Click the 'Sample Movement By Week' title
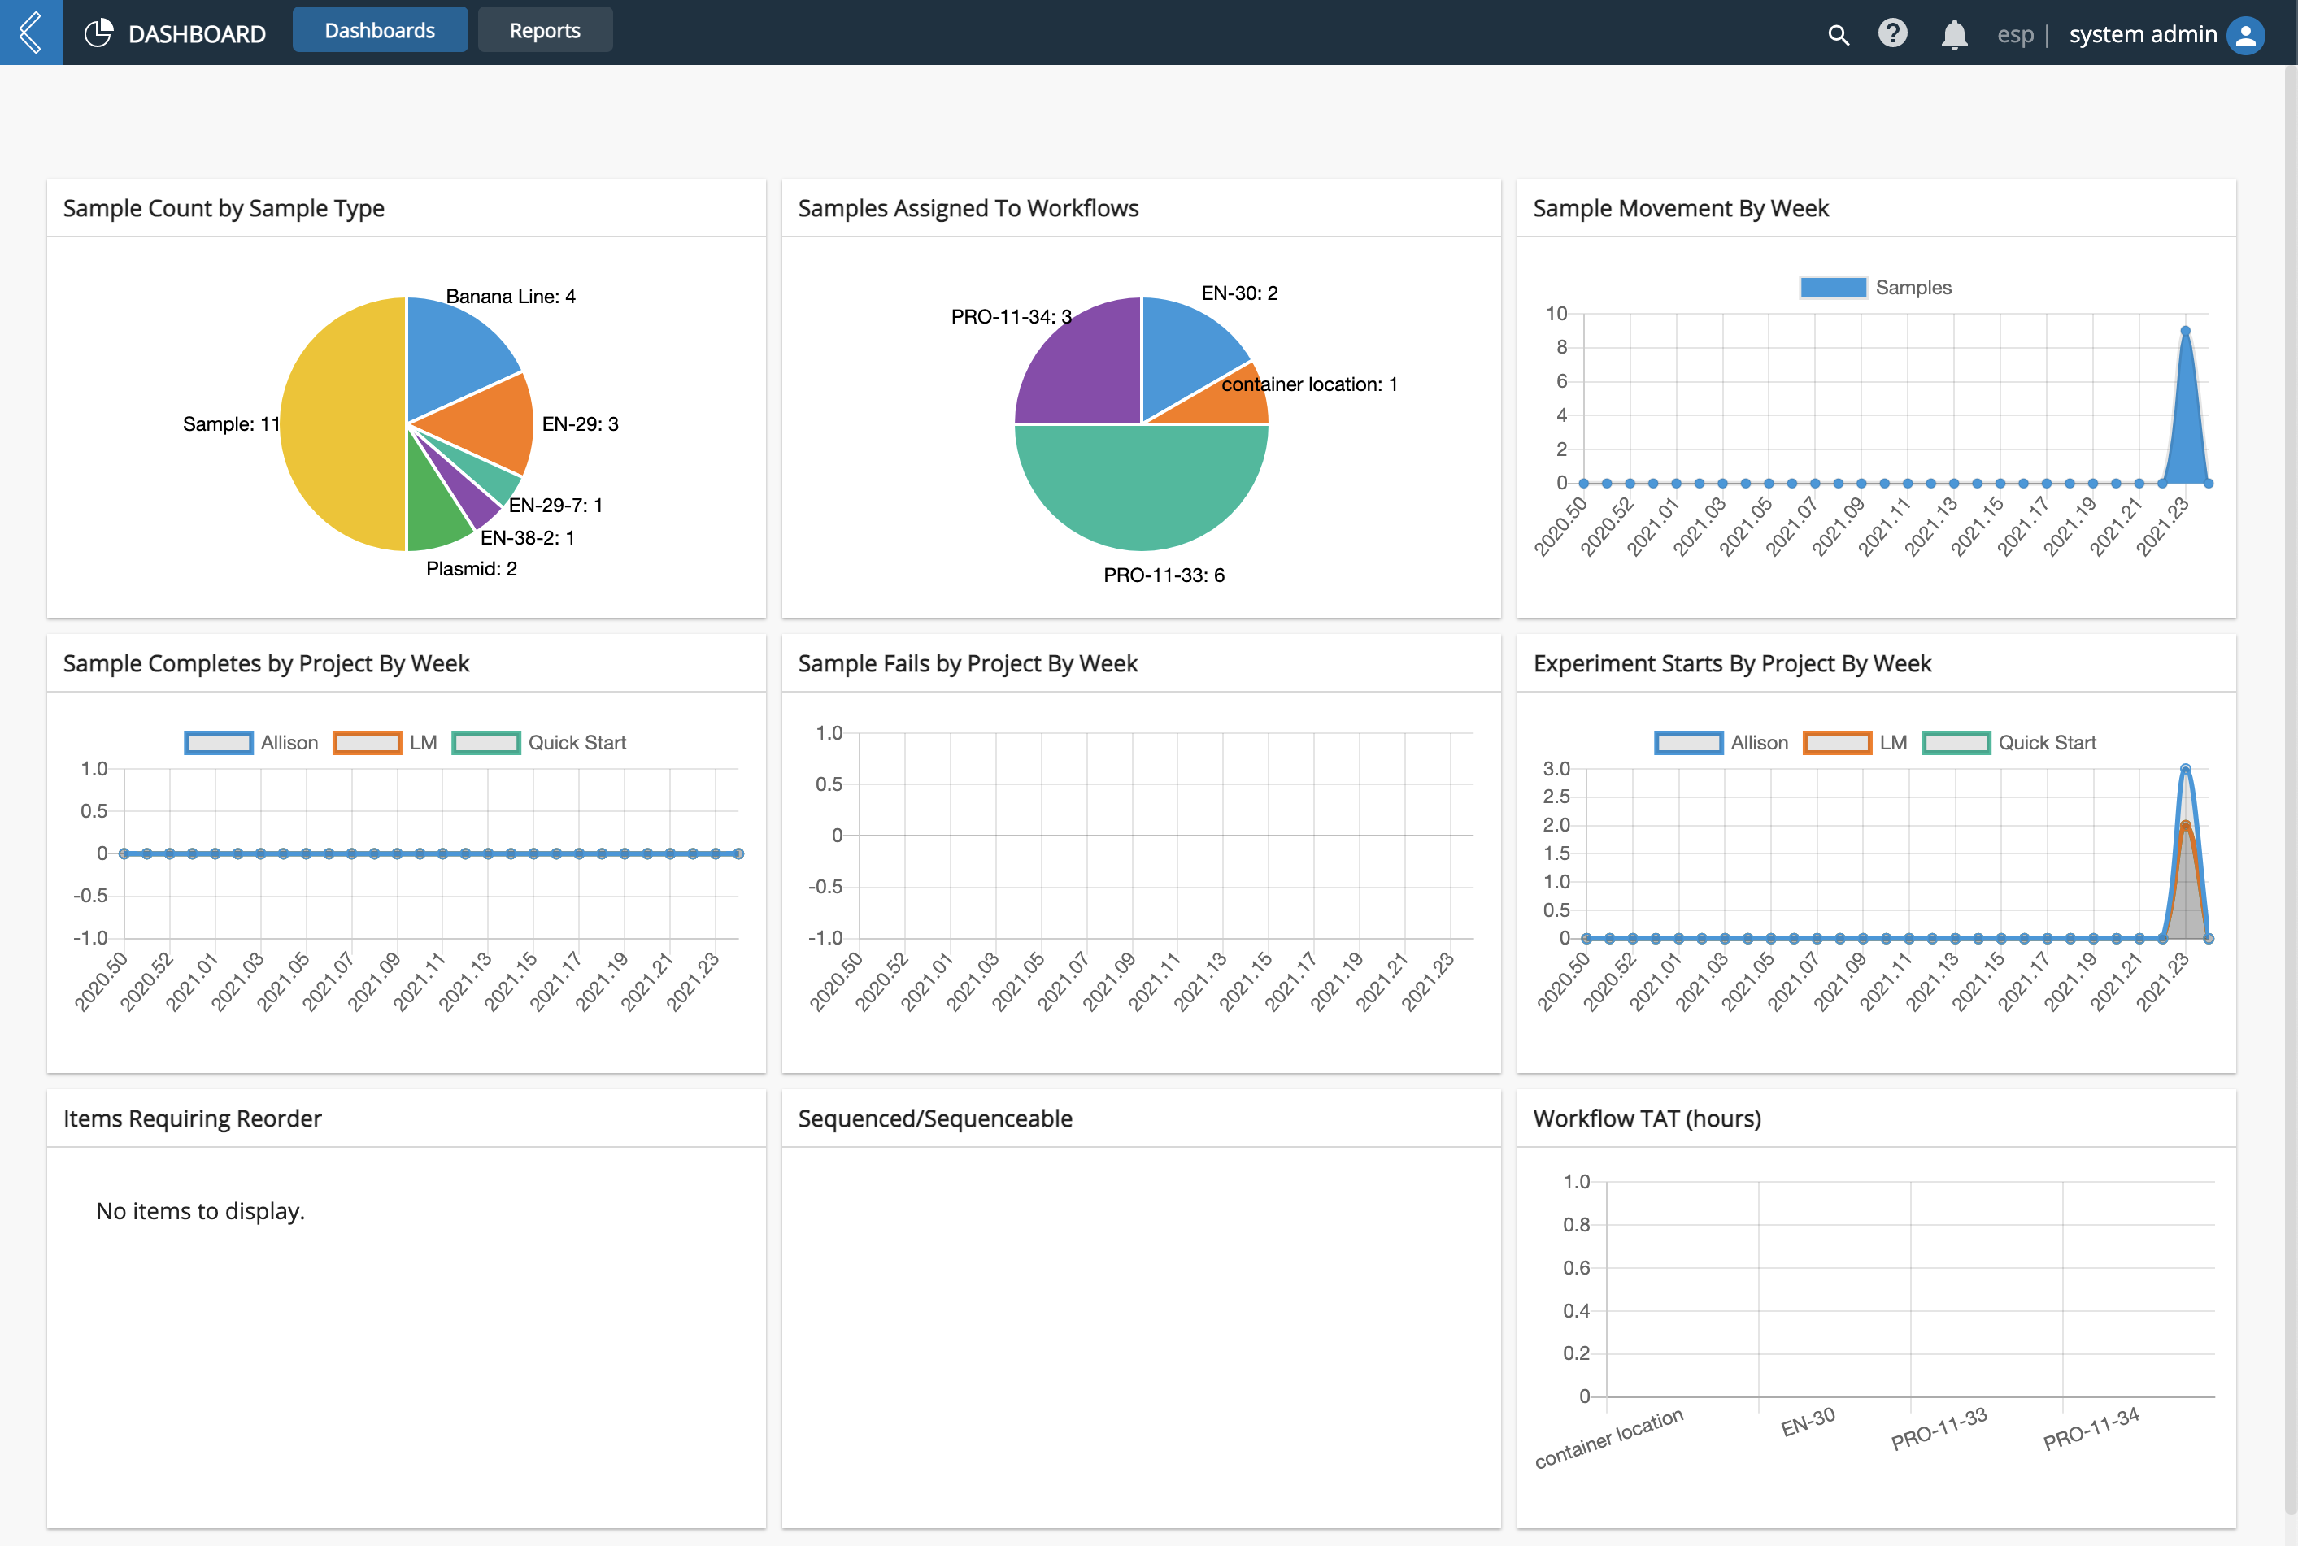Image resolution: width=2298 pixels, height=1546 pixels. (x=1680, y=208)
